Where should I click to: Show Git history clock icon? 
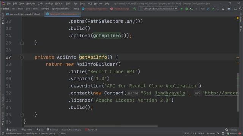click(x=218, y=9)
